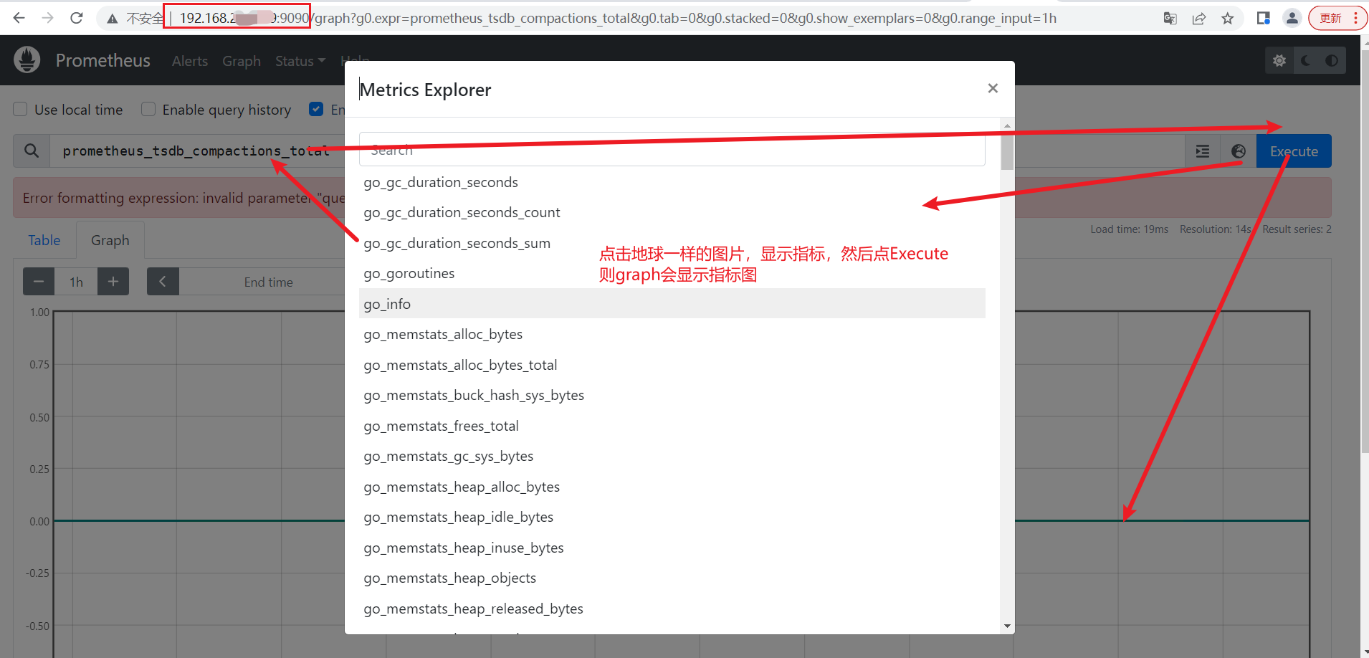The width and height of the screenshot is (1369, 658).
Task: Increase the graph time range
Action: pyautogui.click(x=113, y=282)
